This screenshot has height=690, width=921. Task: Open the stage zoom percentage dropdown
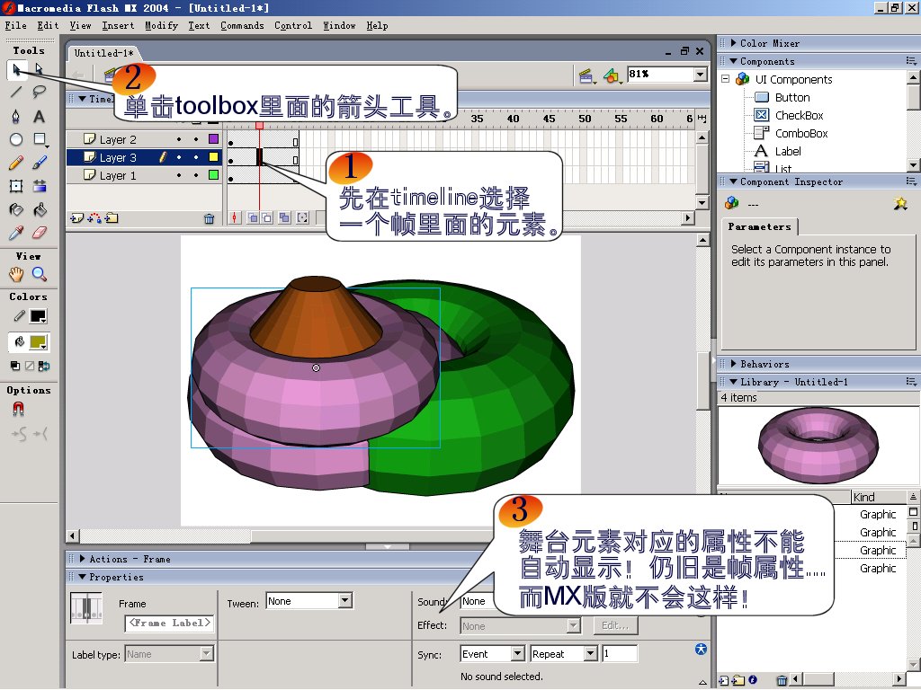[700, 75]
